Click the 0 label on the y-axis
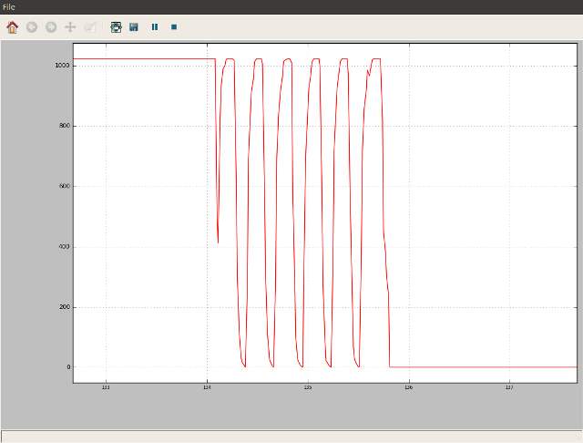 [x=67, y=367]
